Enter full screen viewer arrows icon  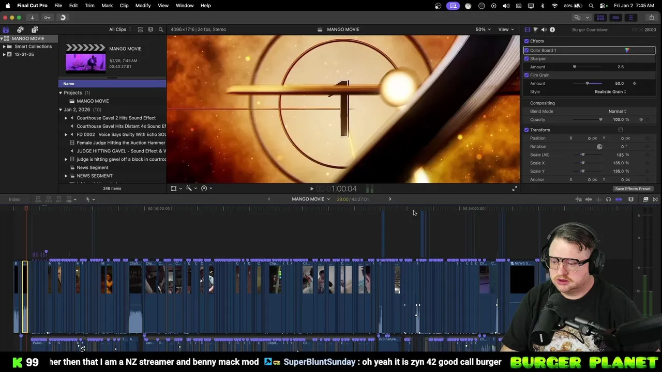pyautogui.click(x=515, y=189)
